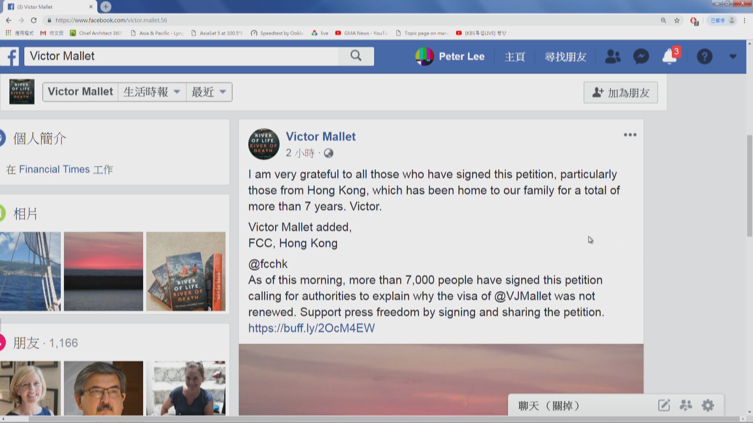Image resolution: width=753 pixels, height=423 pixels.
Task: Click the Facebook search magnifier button
Action: pyautogui.click(x=356, y=56)
